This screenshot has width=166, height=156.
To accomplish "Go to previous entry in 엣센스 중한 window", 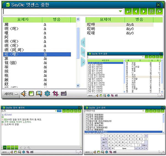I will (136, 11).
